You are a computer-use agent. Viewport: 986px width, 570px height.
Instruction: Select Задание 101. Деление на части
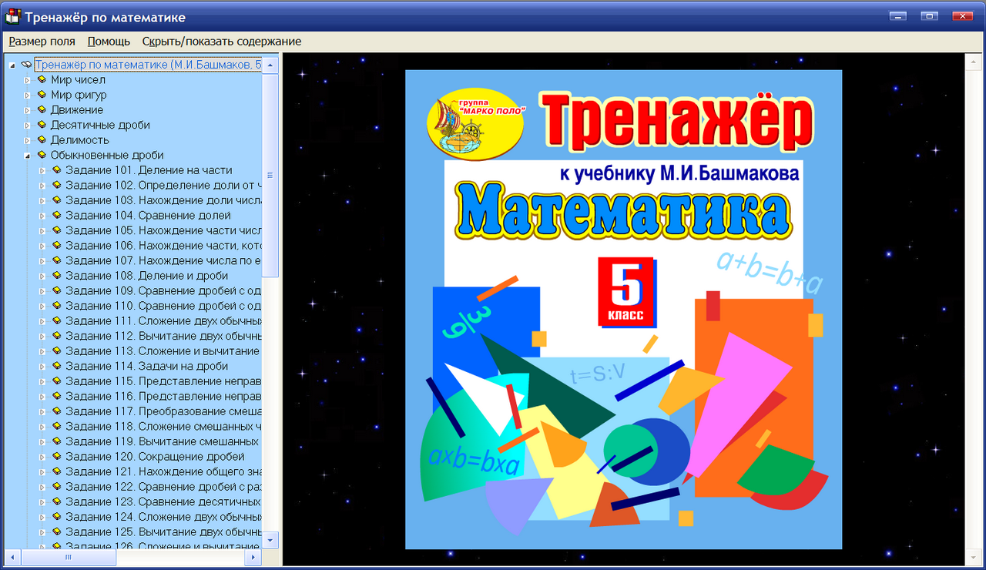[x=149, y=170]
